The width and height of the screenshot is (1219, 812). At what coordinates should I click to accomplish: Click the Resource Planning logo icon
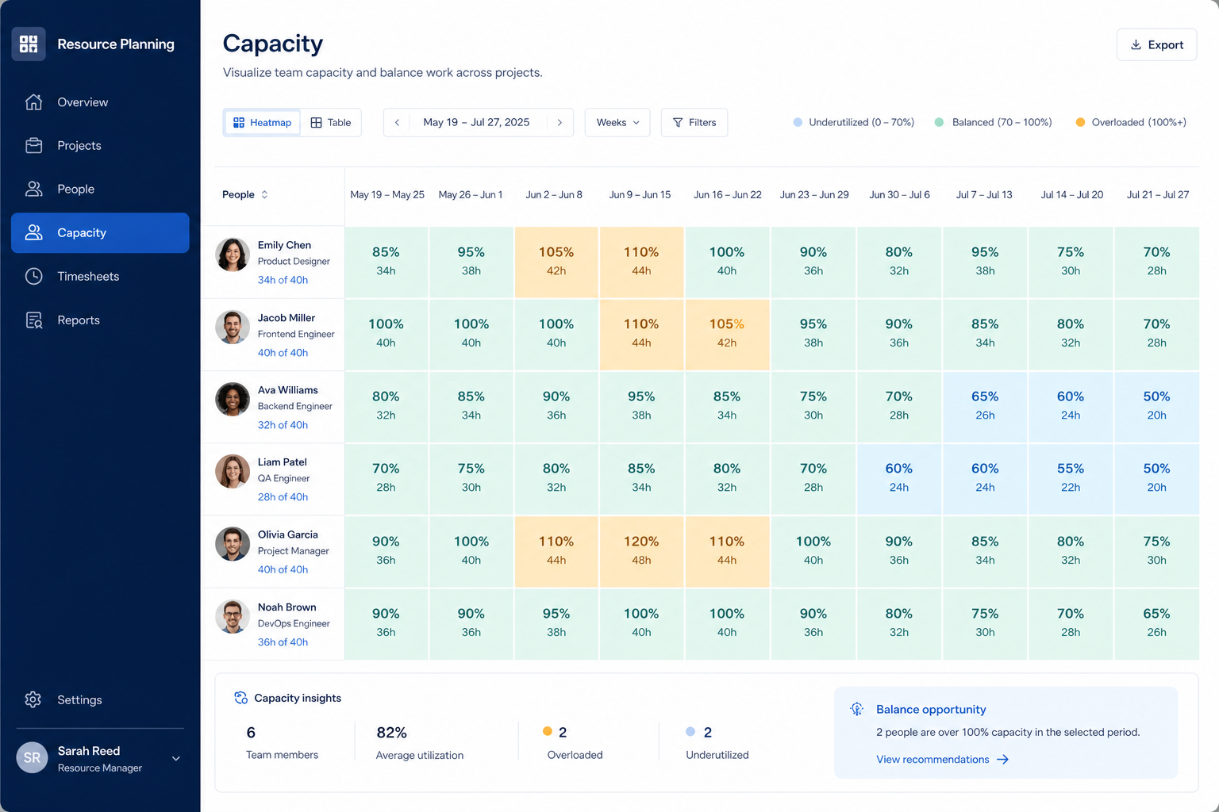[x=29, y=44]
